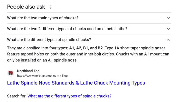Open Lathe Spindle Nose Standards article link

pos(76,83)
